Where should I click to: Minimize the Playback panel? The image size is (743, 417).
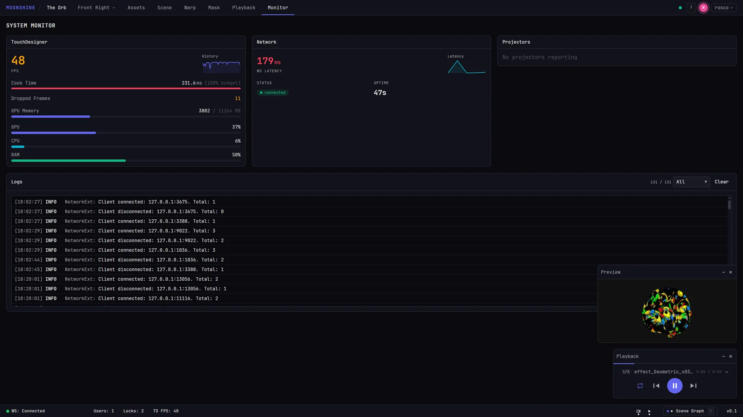click(724, 356)
